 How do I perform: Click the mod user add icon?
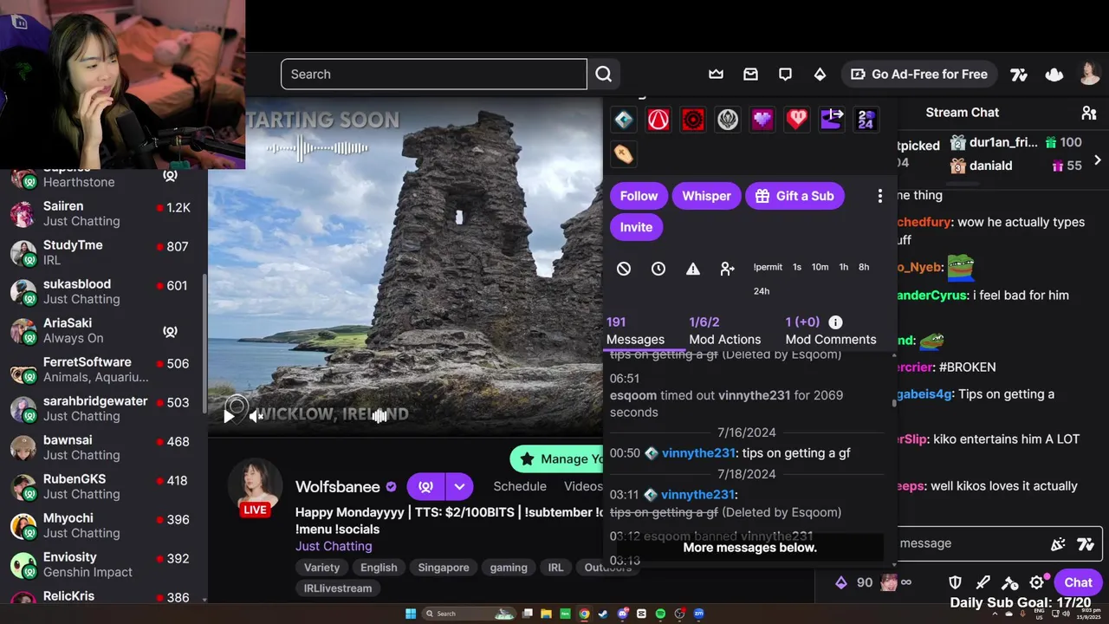tap(728, 269)
